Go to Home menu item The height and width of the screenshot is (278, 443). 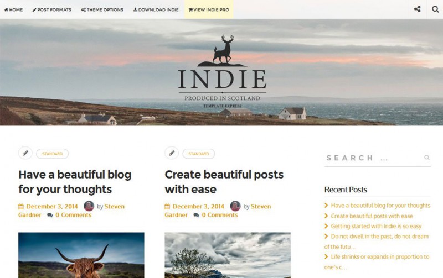click(x=13, y=9)
